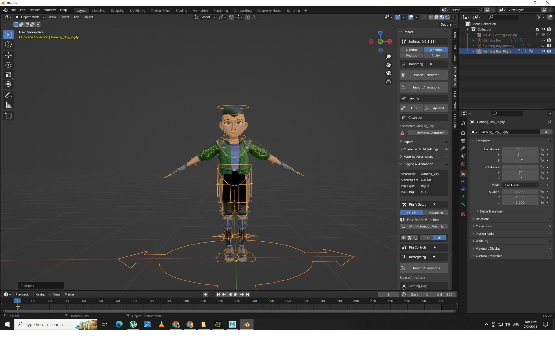Open Bone properties tab
The height and width of the screenshot is (346, 555).
click(x=463, y=205)
